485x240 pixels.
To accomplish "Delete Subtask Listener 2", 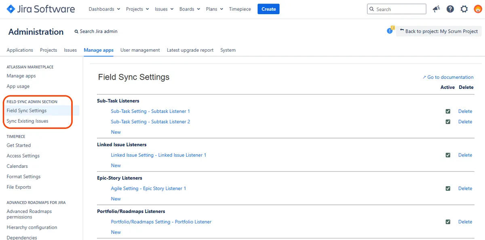I will [465, 122].
